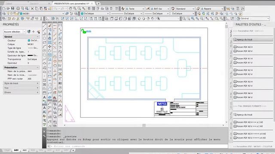Viewport: 275px width, 154px height.
Task: Open the MOB1 layer dropdown
Action: [x=63, y=13]
